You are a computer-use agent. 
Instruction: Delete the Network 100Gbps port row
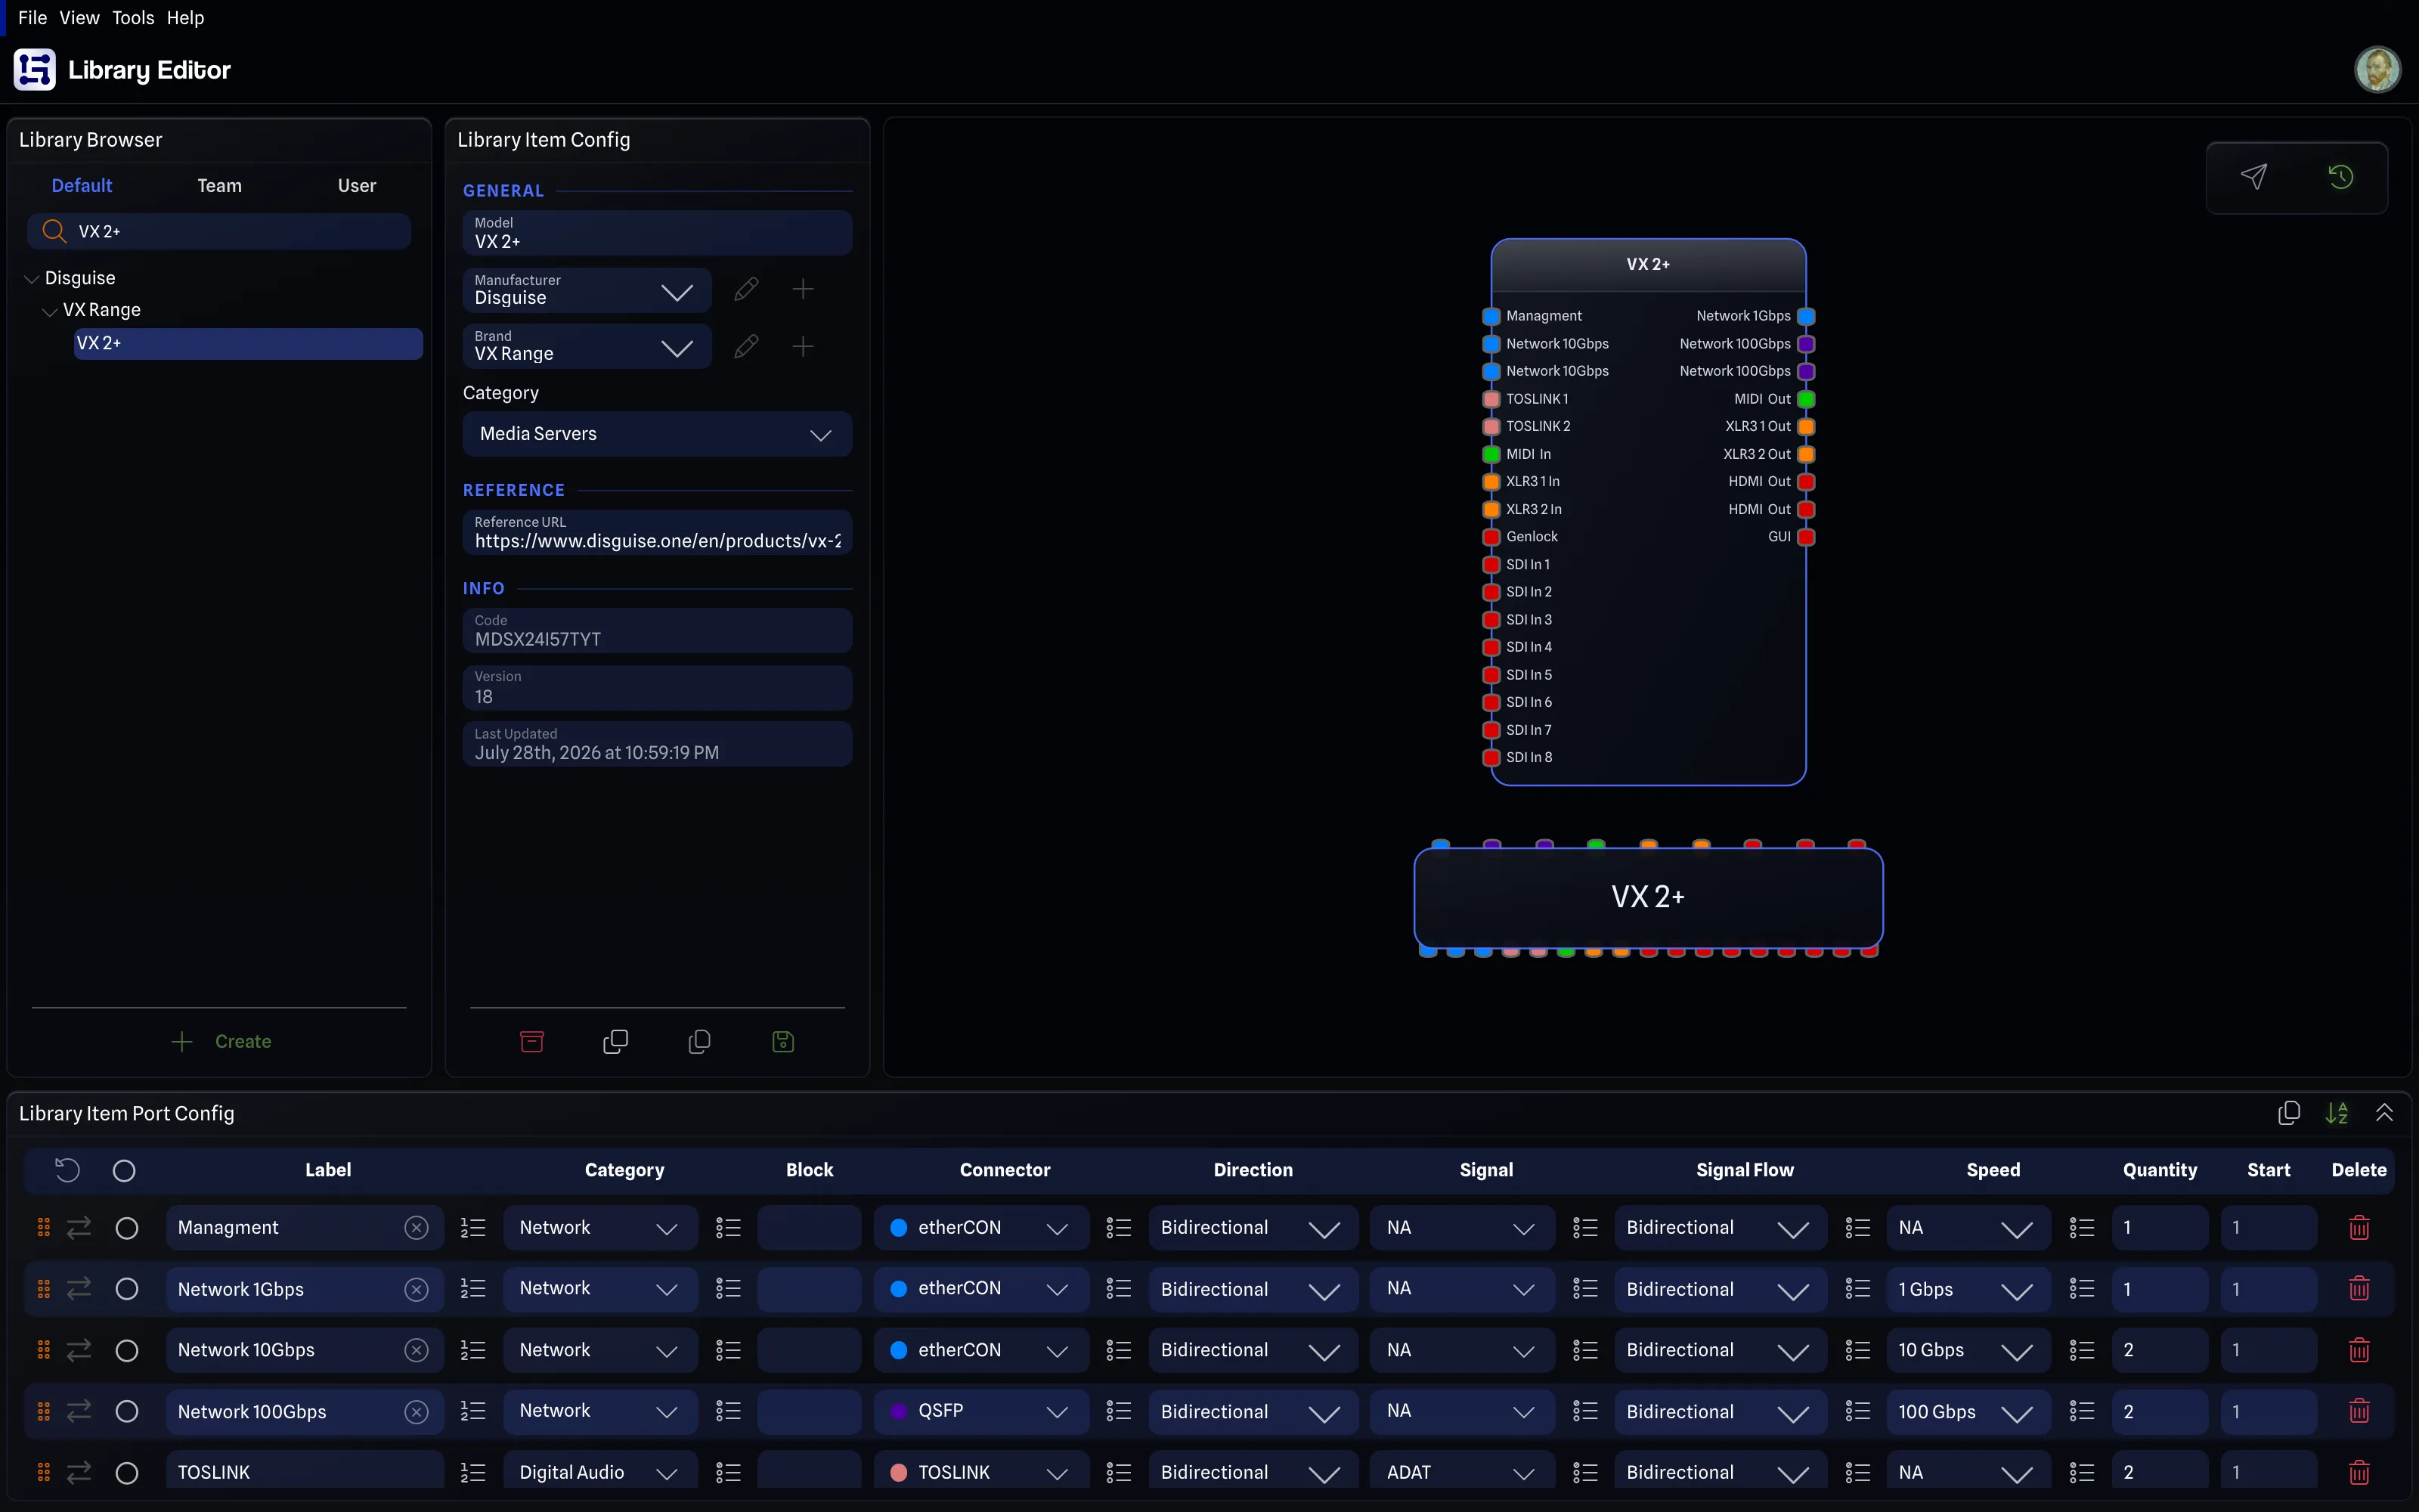pos(2359,1411)
